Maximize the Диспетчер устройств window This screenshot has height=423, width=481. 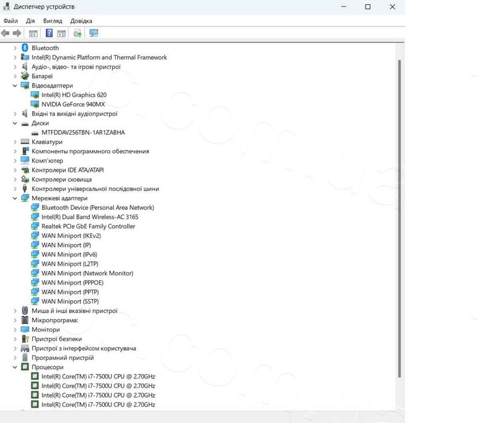click(x=368, y=7)
